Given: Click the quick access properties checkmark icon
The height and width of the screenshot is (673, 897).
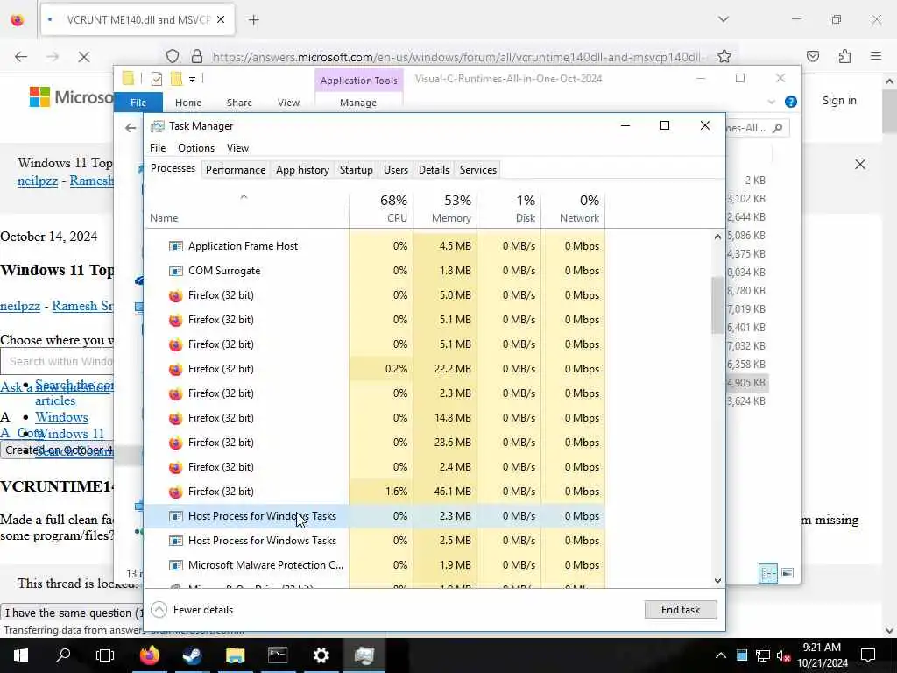Looking at the screenshot, I should [156, 79].
